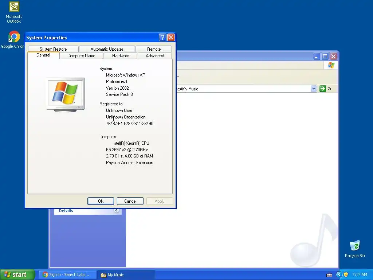The height and width of the screenshot is (280, 373).
Task: Click the help question mark in System Properties
Action: click(162, 38)
